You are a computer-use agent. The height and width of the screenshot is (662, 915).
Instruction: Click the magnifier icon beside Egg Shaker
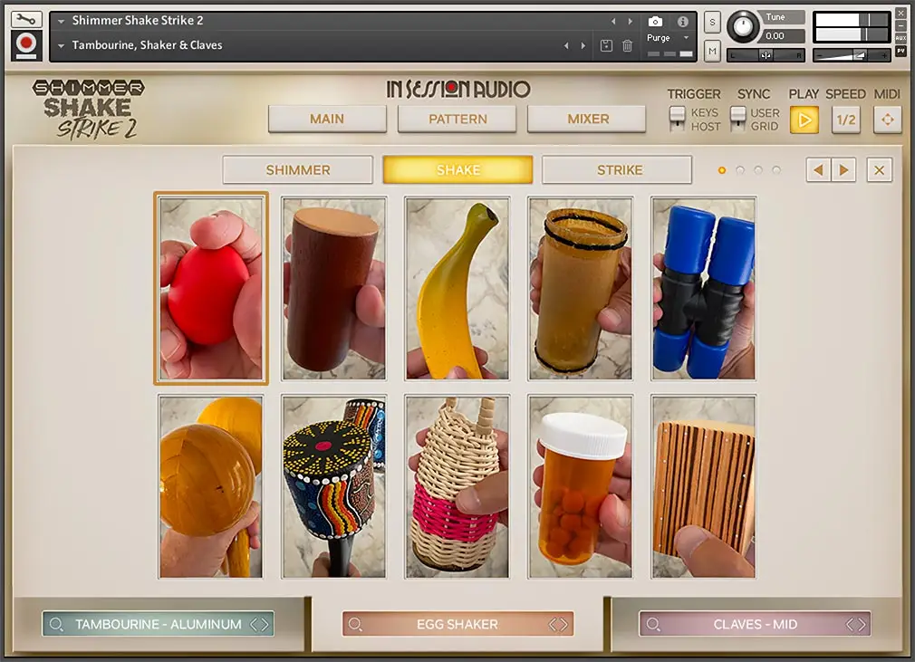[355, 624]
